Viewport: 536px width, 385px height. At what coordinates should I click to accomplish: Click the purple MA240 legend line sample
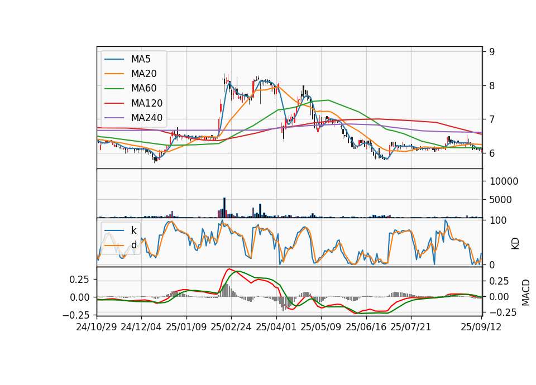(114, 118)
